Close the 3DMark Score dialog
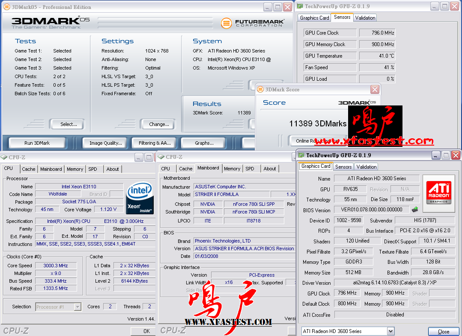This screenshot has width=462, height=336. pyautogui.click(x=375, y=89)
